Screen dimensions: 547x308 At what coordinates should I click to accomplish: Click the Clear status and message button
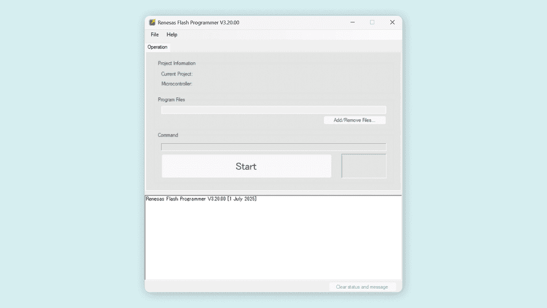[x=362, y=286]
